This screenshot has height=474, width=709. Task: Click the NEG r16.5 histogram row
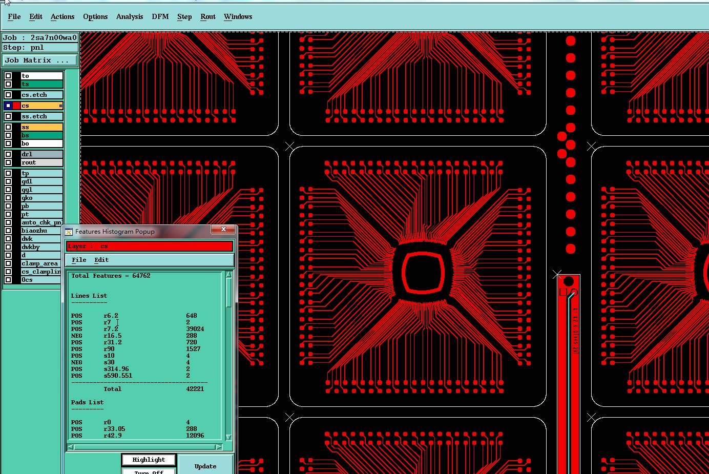(134, 336)
